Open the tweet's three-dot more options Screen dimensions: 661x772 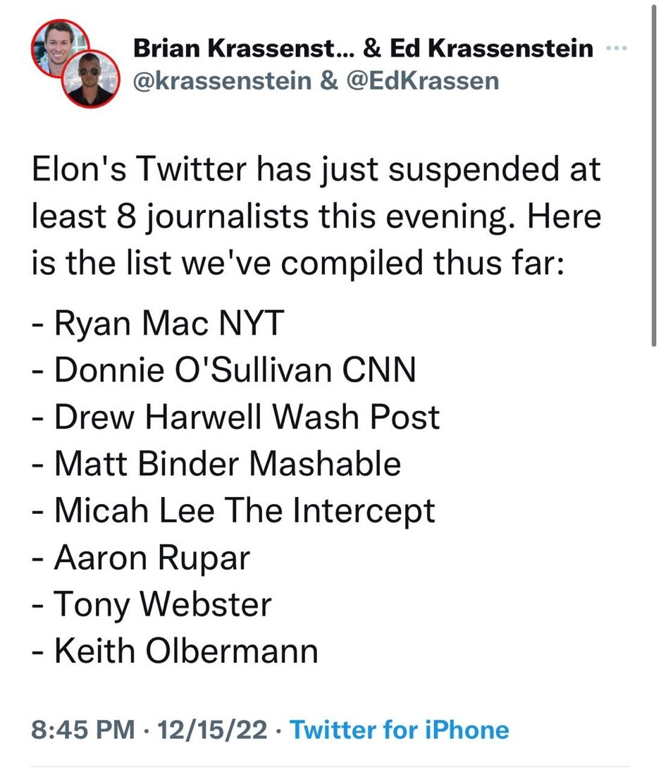[x=615, y=49]
